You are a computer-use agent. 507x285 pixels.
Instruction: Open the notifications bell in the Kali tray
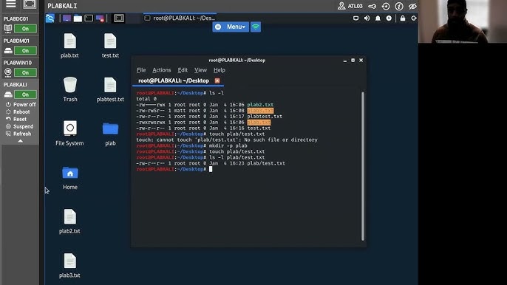click(378, 18)
